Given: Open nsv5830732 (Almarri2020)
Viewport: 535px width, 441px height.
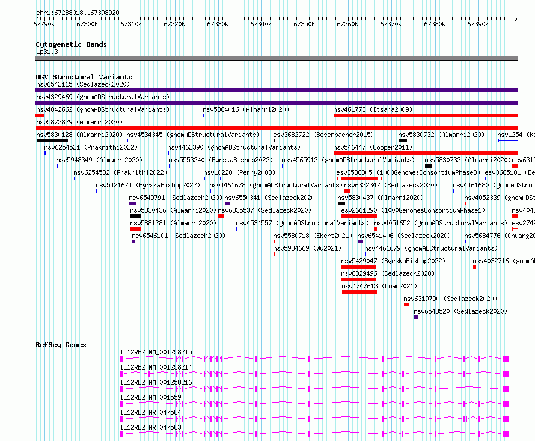Looking at the screenshot, I should coord(441,135).
